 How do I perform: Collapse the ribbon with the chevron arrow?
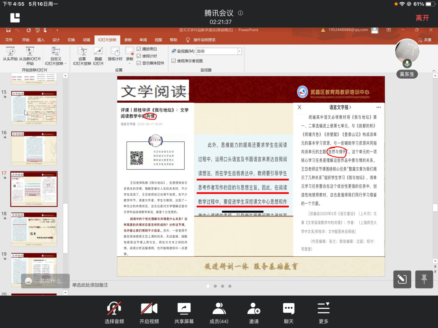[x=434, y=71]
